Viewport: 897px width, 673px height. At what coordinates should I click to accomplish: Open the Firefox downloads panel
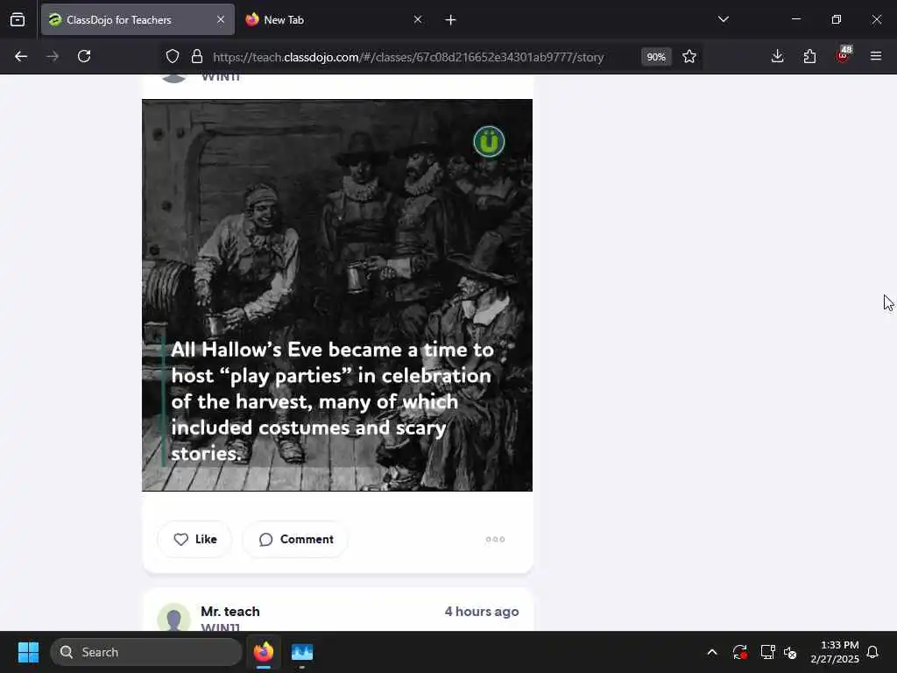[777, 56]
